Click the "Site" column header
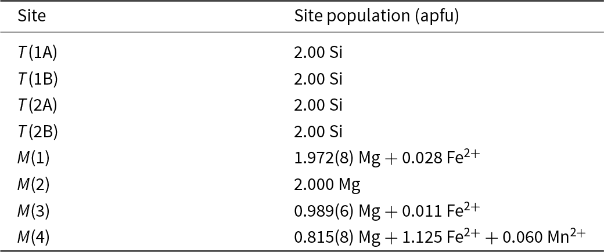 coord(31,16)
